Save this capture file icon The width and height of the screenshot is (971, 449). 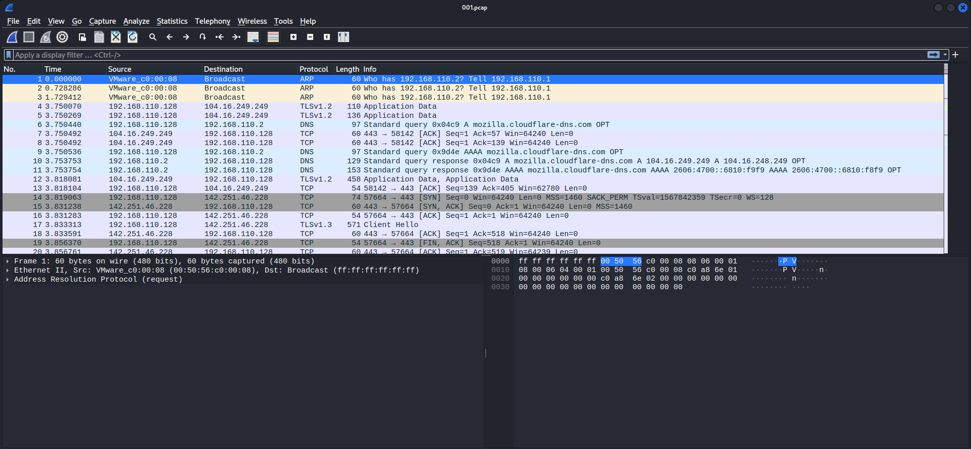[99, 37]
